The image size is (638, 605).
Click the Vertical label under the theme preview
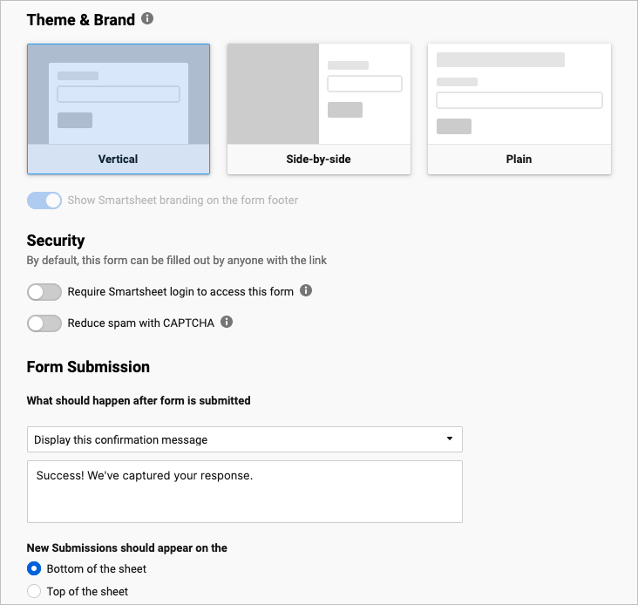tap(119, 160)
